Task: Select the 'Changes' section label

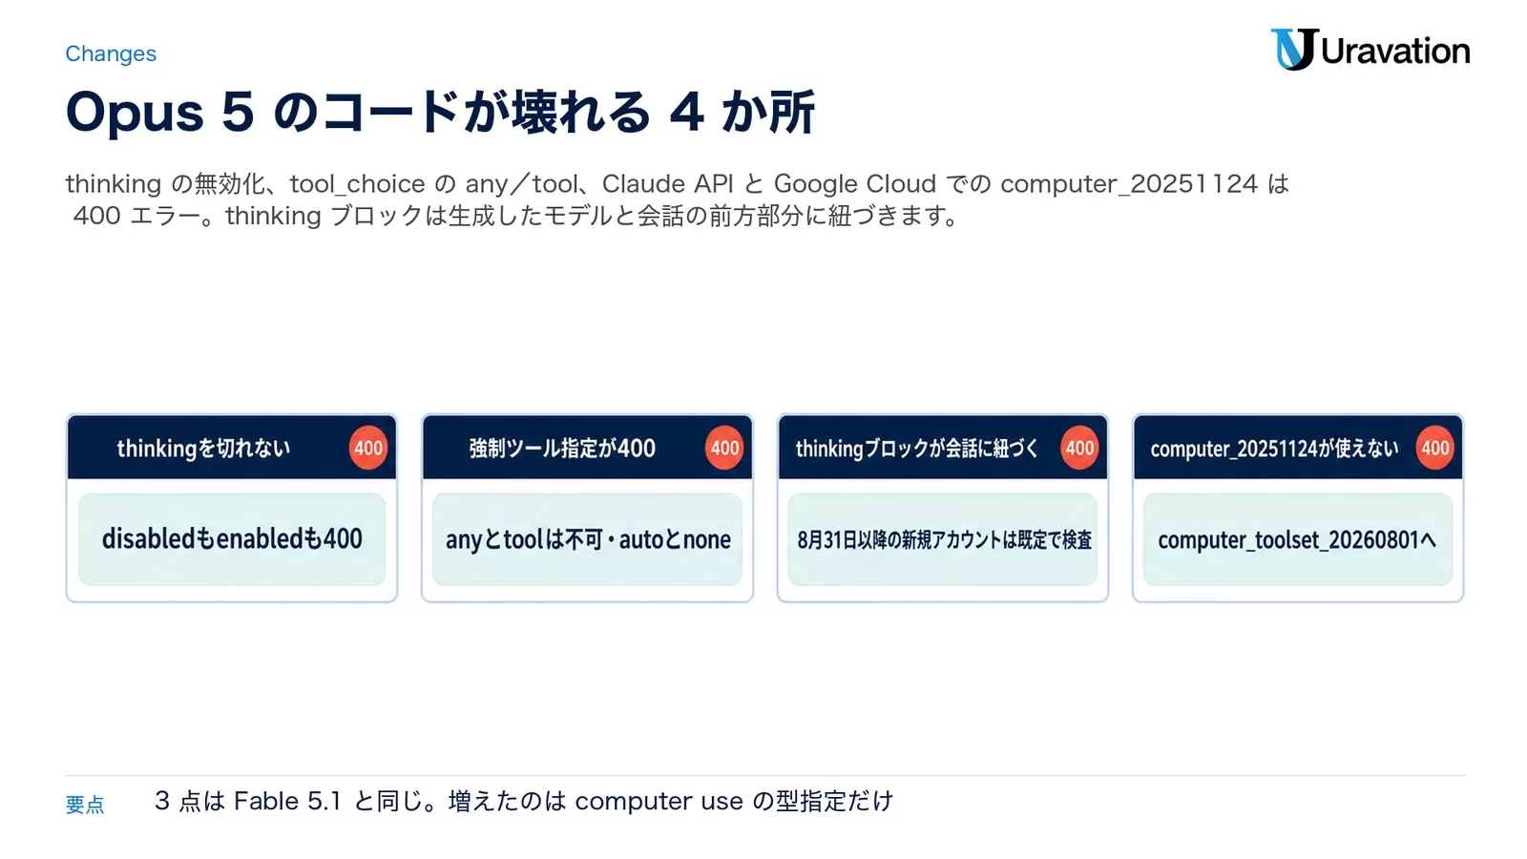Action: point(111,53)
